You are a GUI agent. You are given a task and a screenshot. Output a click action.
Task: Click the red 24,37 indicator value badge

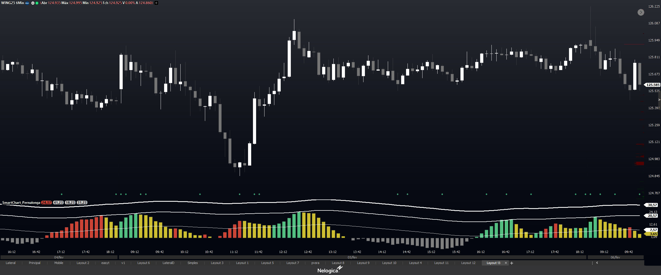pos(46,203)
